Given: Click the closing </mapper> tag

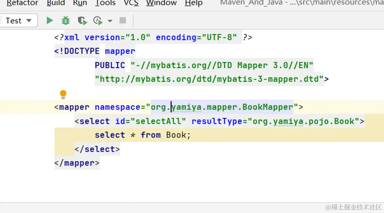Looking at the screenshot, I should 77,163.
